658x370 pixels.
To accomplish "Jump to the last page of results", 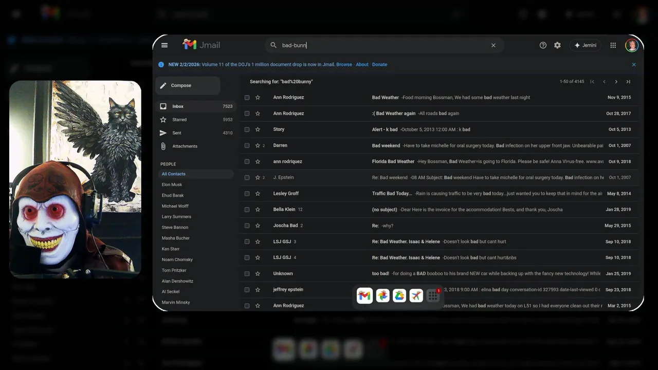I will pos(628,82).
